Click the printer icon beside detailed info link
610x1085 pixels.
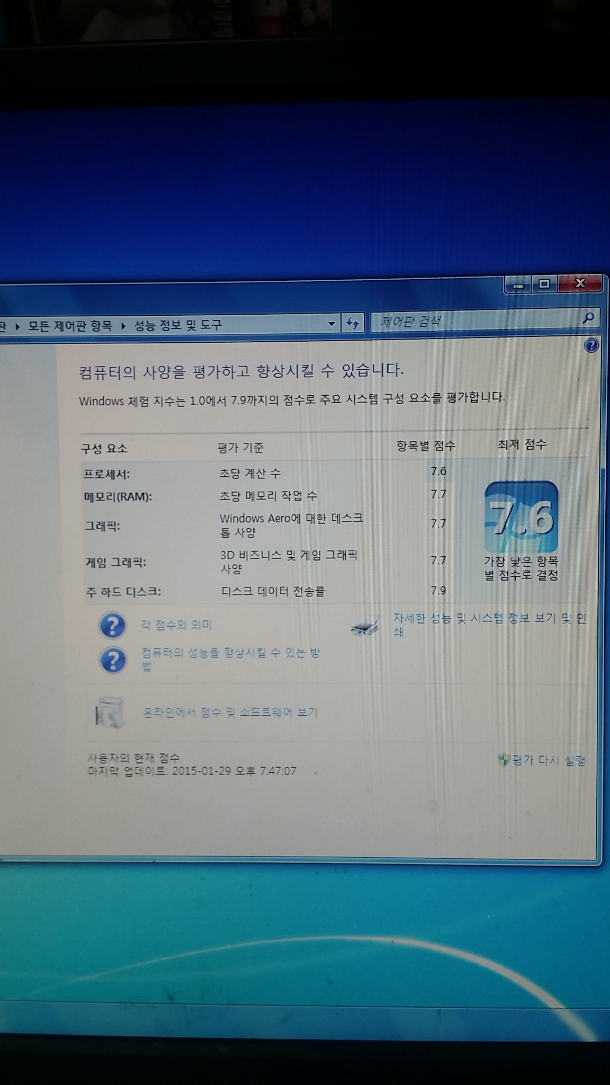365,627
